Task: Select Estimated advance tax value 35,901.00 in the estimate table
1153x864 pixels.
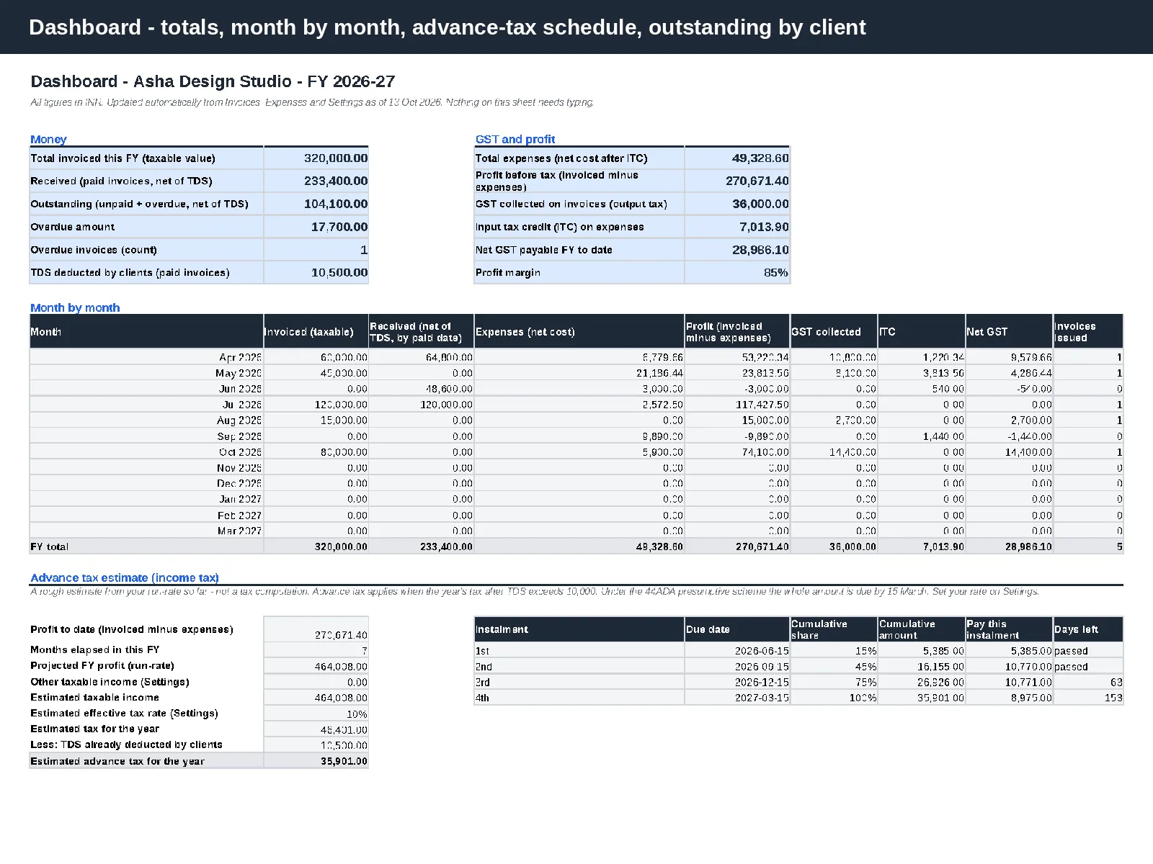Action: coord(316,761)
